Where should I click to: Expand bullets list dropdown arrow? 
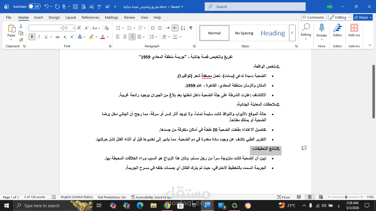123,28
